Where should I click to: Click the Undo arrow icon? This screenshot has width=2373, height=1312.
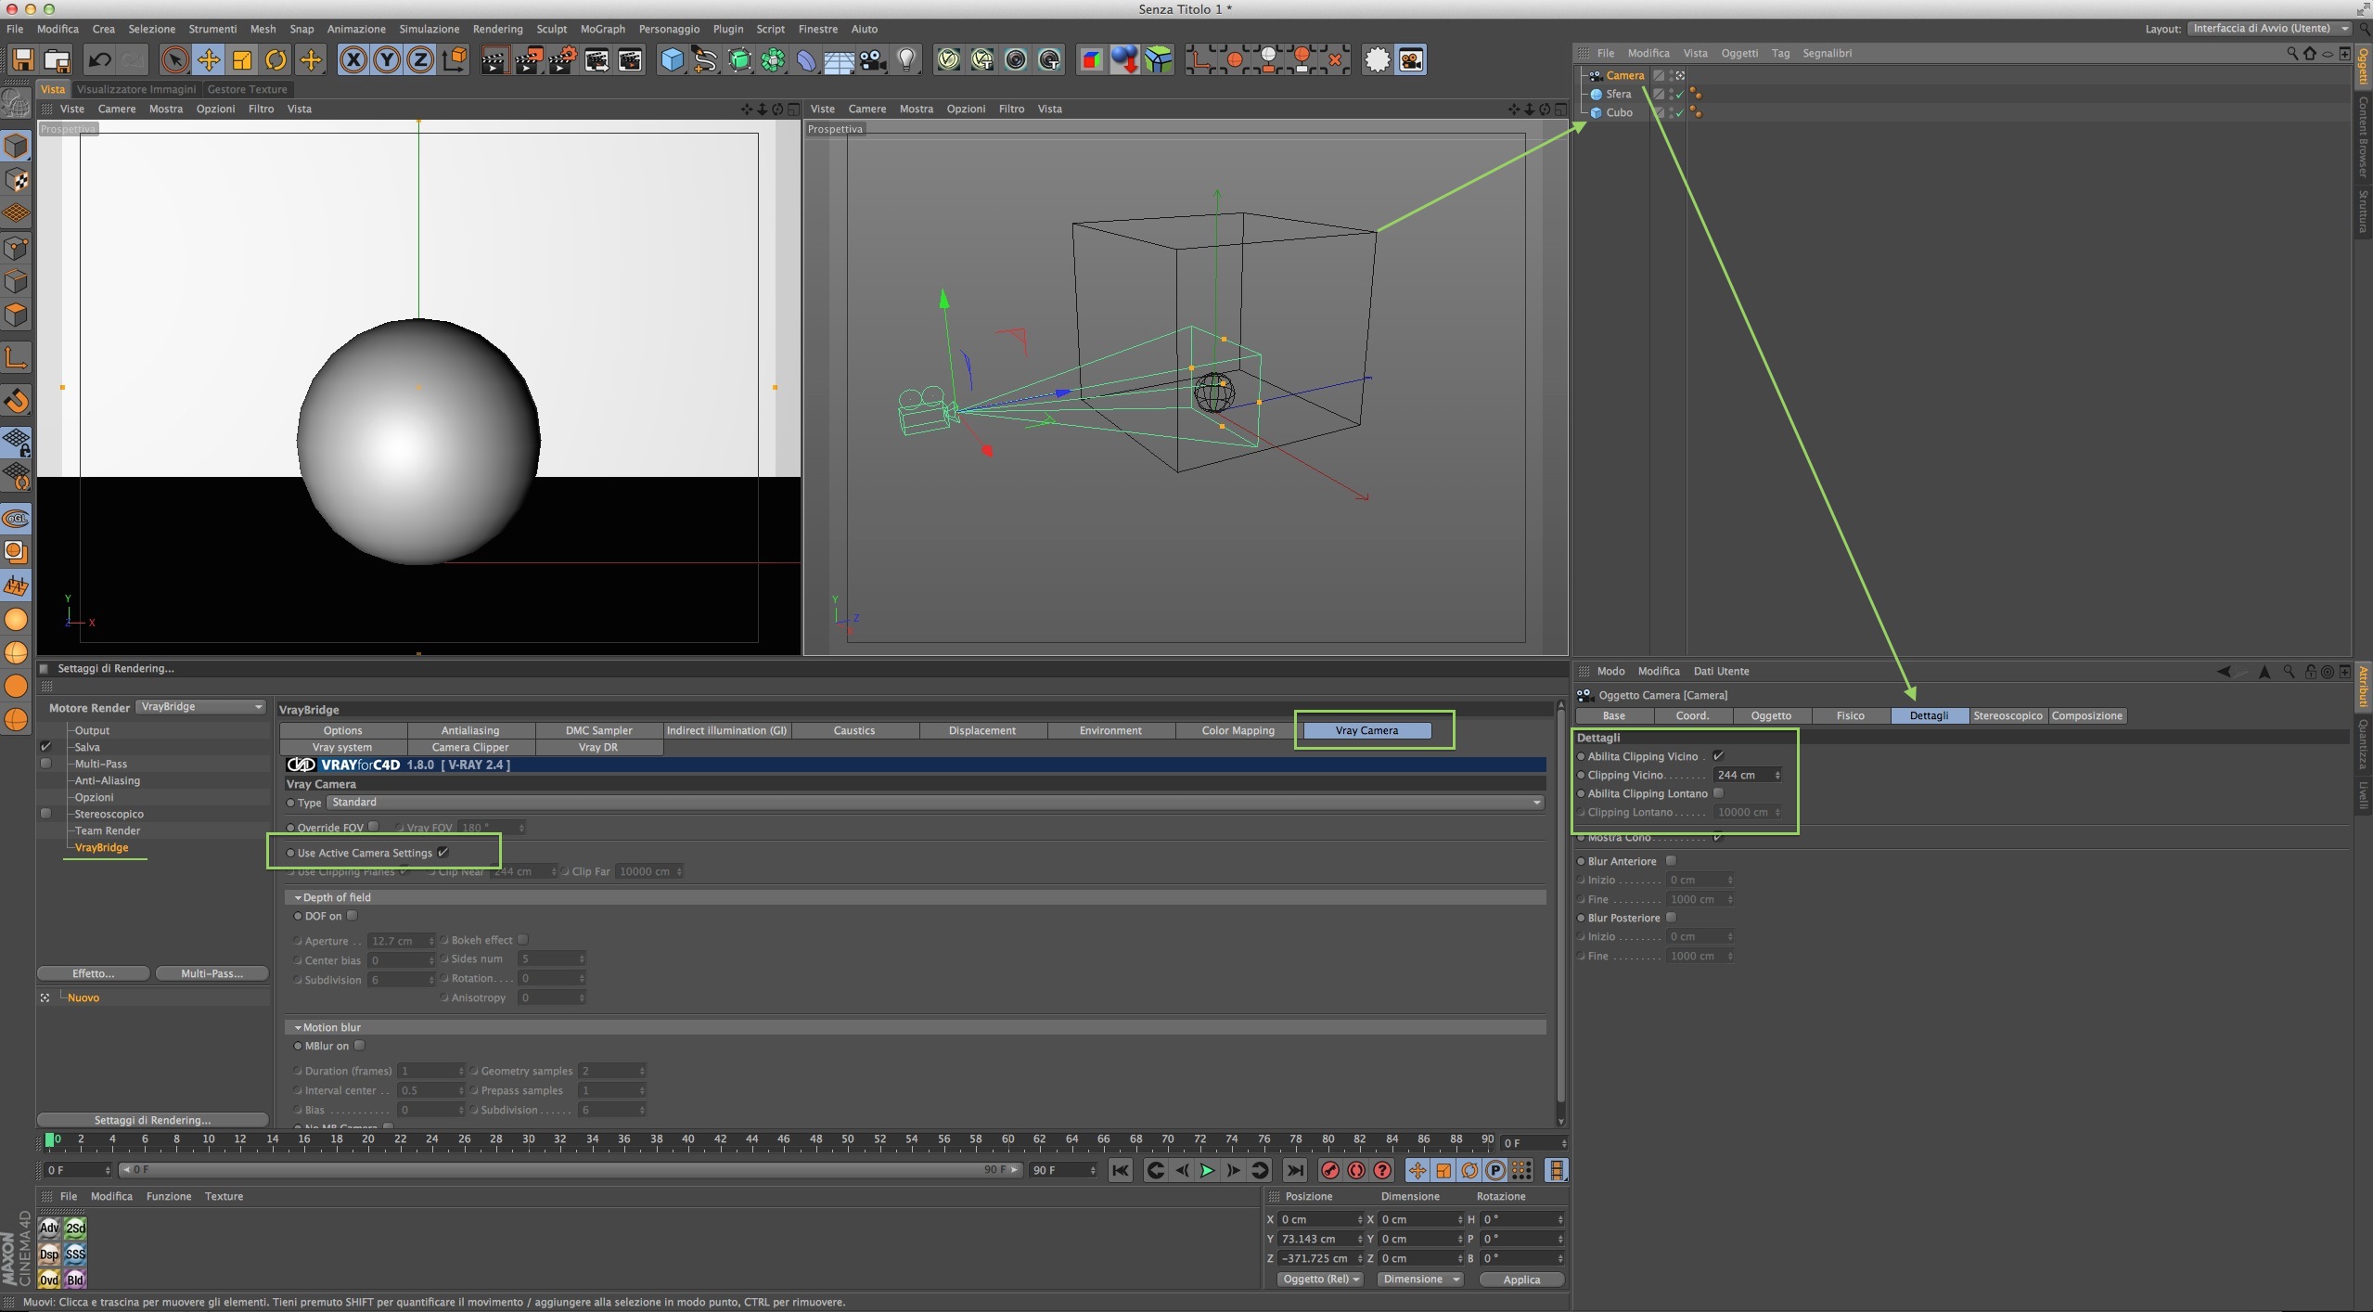[99, 60]
